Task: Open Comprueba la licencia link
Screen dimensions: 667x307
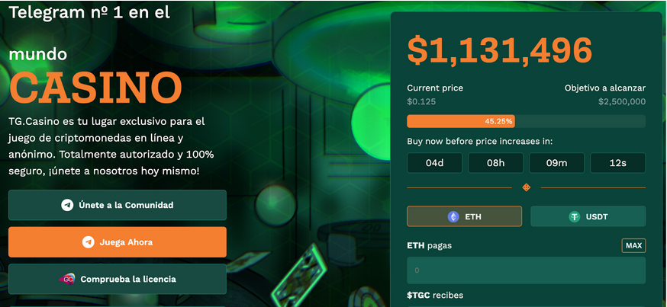Action: 118,279
